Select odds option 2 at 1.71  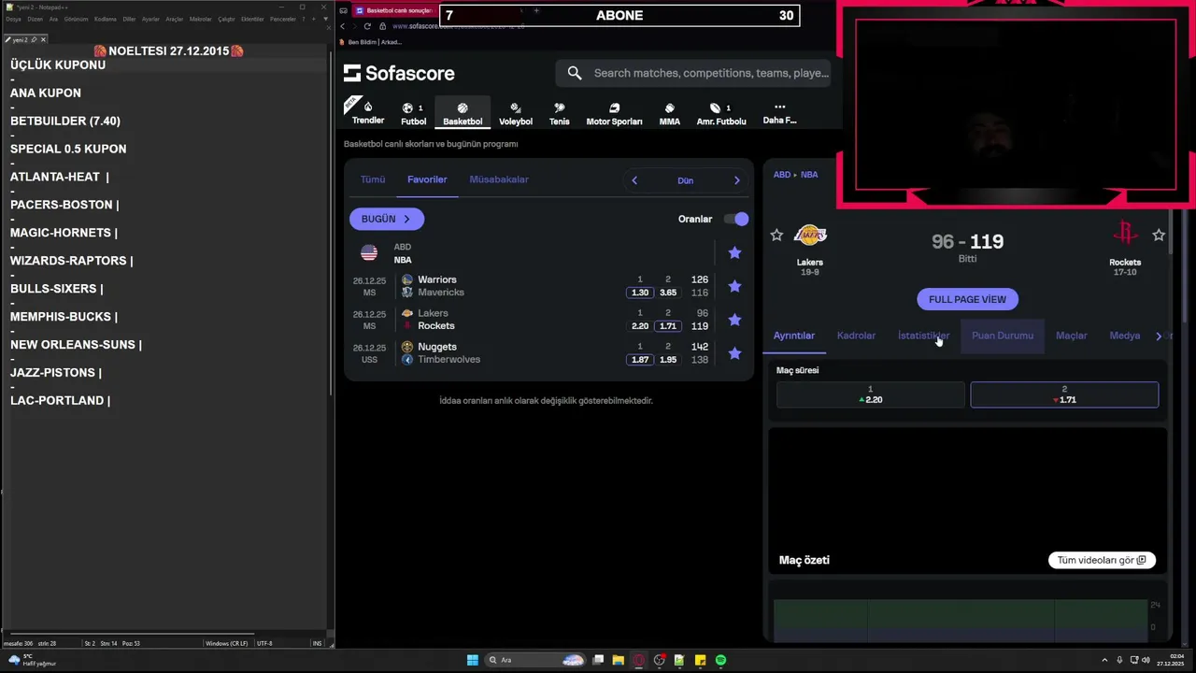click(1064, 394)
